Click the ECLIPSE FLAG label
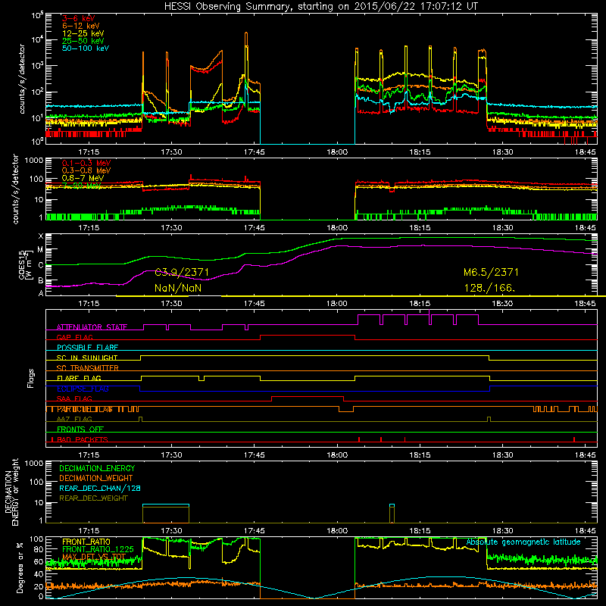The width and height of the screenshot is (606, 606). pos(83,389)
